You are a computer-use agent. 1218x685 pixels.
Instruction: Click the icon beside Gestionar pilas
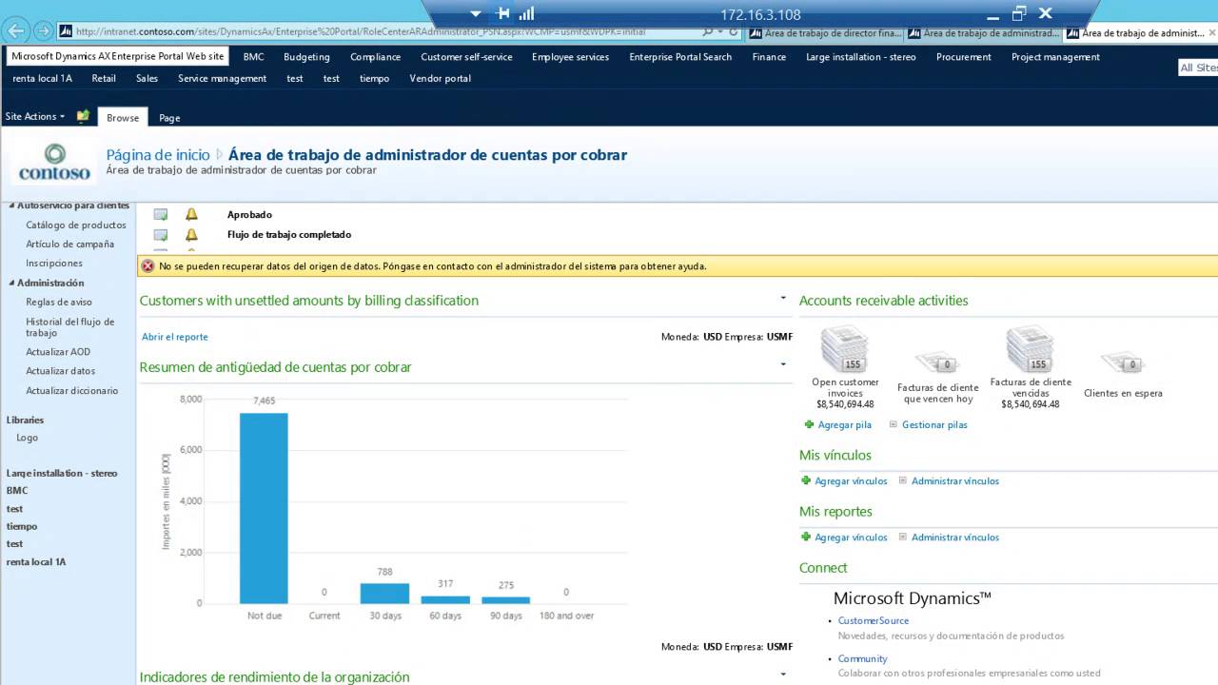click(x=894, y=424)
